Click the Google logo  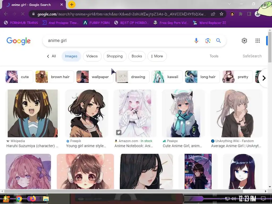click(19, 41)
